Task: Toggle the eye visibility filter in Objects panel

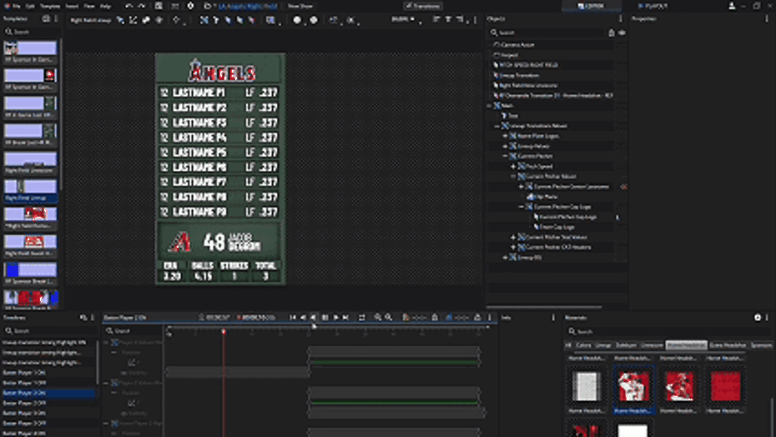Action: (622, 33)
